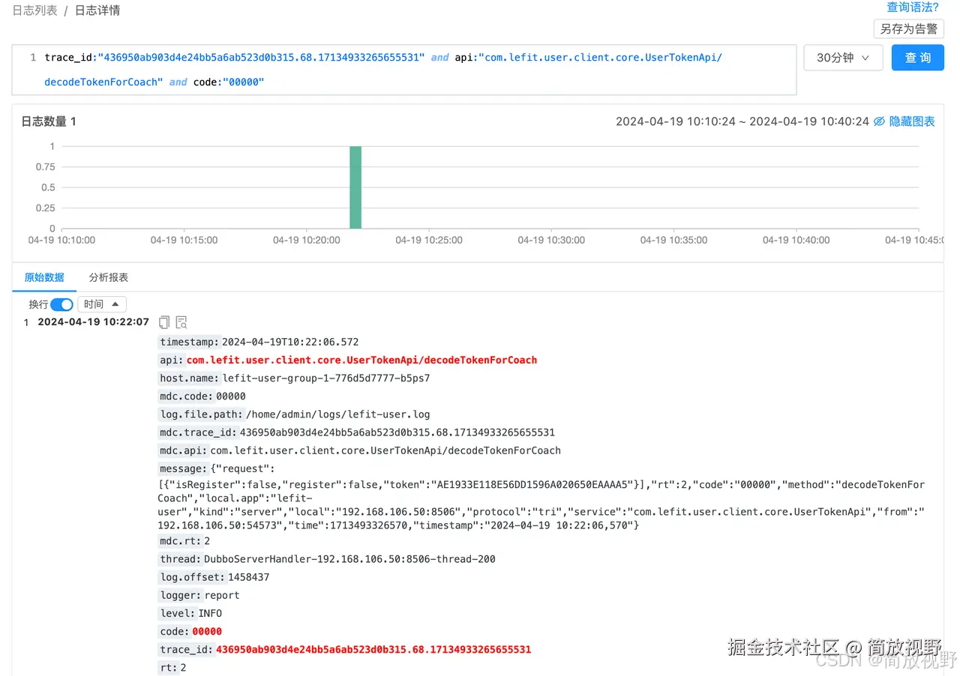Select the host.name field label
The height and width of the screenshot is (676, 960).
pyautogui.click(x=190, y=378)
